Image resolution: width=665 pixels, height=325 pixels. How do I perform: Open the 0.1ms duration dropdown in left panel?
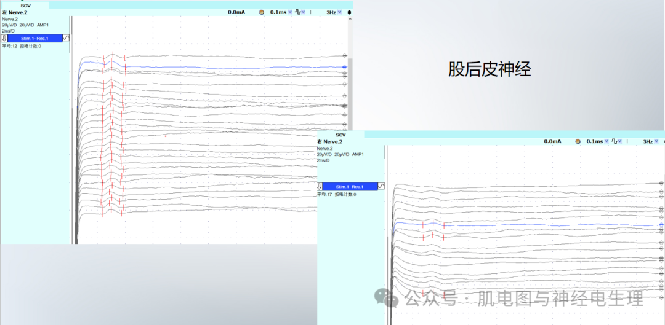point(290,12)
